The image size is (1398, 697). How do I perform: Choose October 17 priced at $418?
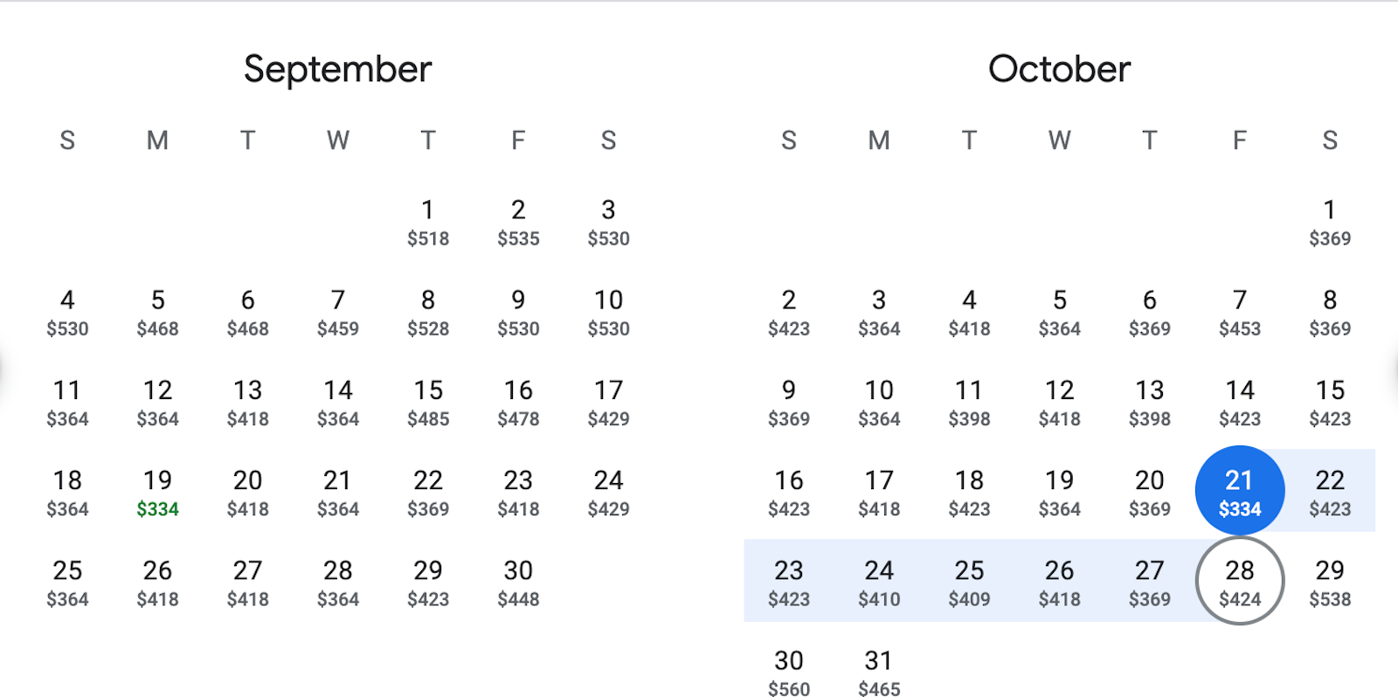tap(879, 492)
